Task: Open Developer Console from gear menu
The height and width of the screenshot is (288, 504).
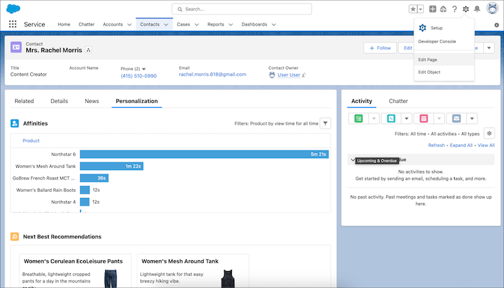Action: tap(444, 42)
